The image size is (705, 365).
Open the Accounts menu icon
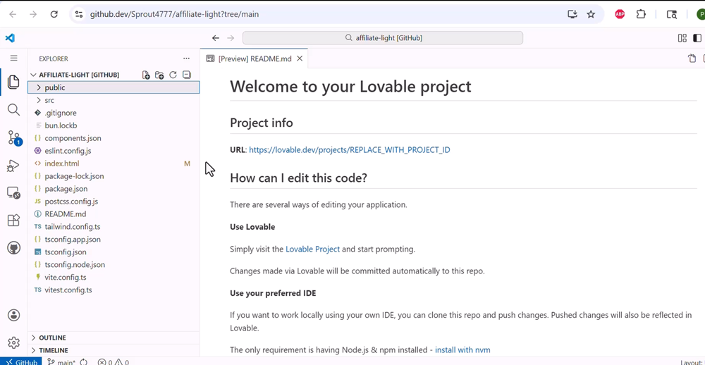(13, 315)
